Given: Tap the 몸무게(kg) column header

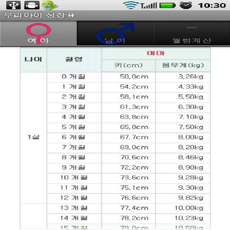Looking at the screenshot, I should pos(183,66).
